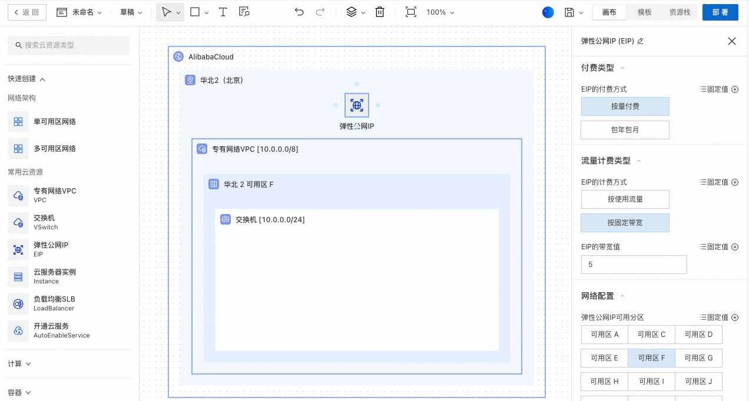This screenshot has width=749, height=401.
Task: Choose 包年包月 payment option
Action: click(625, 130)
